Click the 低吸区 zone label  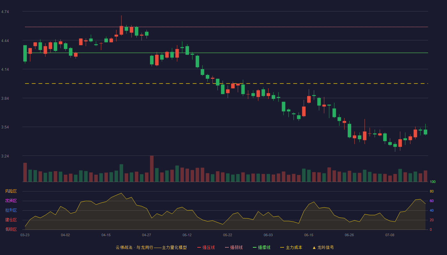[11, 229]
